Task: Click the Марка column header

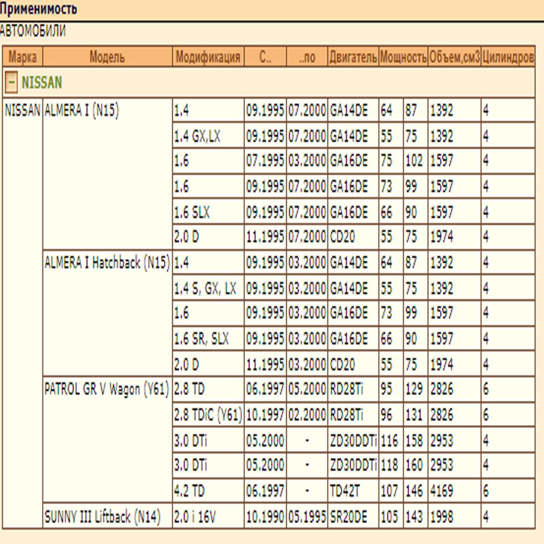Action: coord(22,57)
